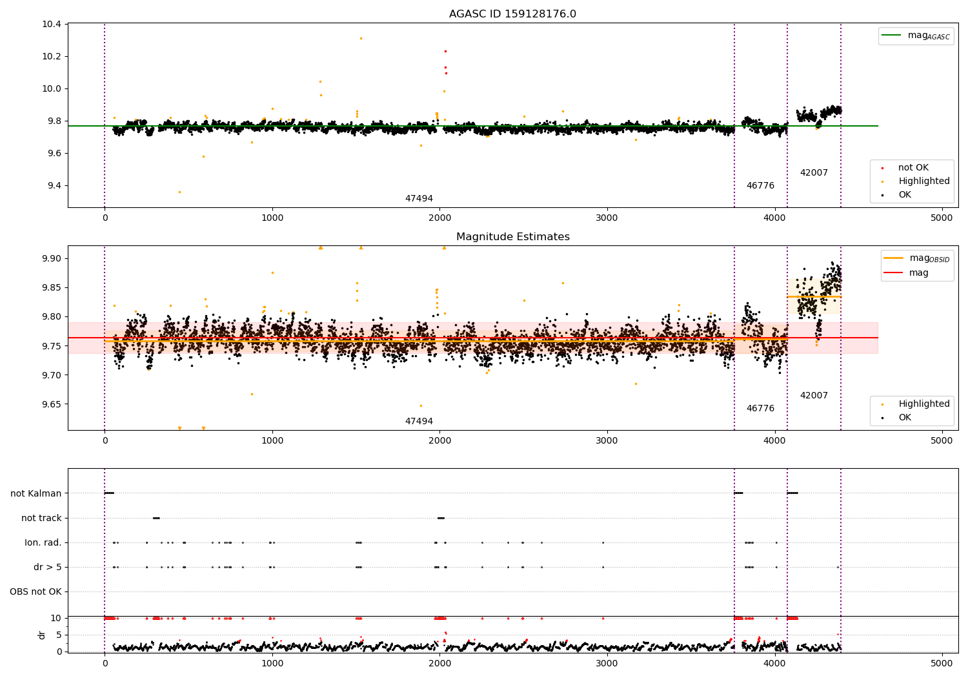
Task: Click the 47494 OBSID label in top plot
Action: click(419, 199)
